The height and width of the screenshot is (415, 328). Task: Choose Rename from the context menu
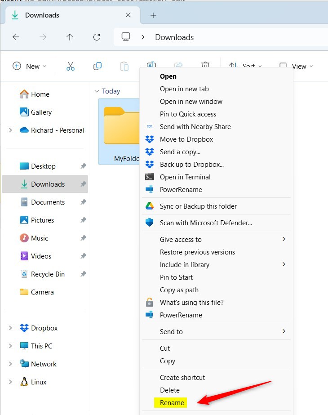(x=172, y=403)
